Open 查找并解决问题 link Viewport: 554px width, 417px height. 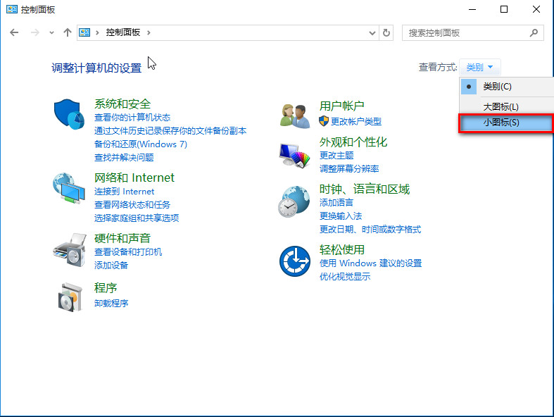[x=124, y=157]
